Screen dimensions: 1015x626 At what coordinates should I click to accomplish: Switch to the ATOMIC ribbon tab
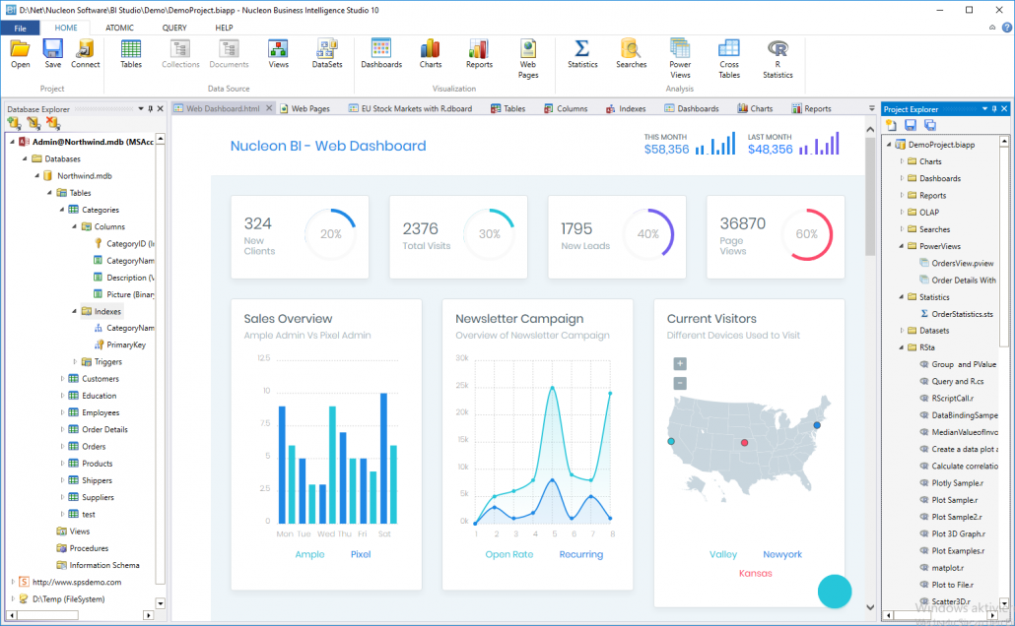coord(120,28)
